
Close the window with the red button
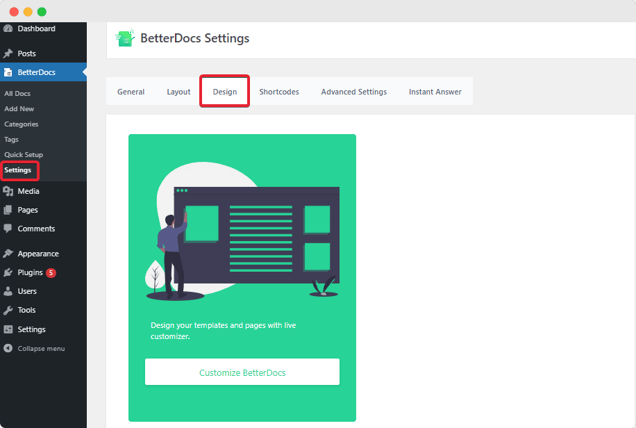pyautogui.click(x=14, y=12)
